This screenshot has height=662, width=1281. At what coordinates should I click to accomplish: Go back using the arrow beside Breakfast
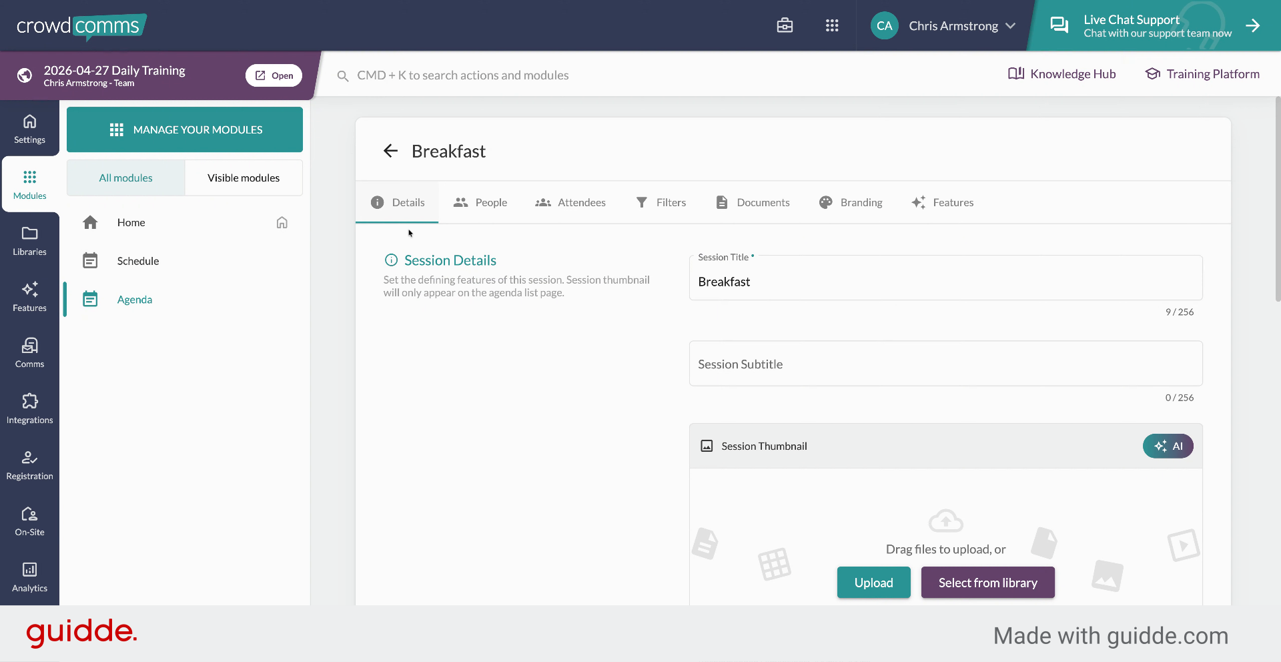(390, 151)
